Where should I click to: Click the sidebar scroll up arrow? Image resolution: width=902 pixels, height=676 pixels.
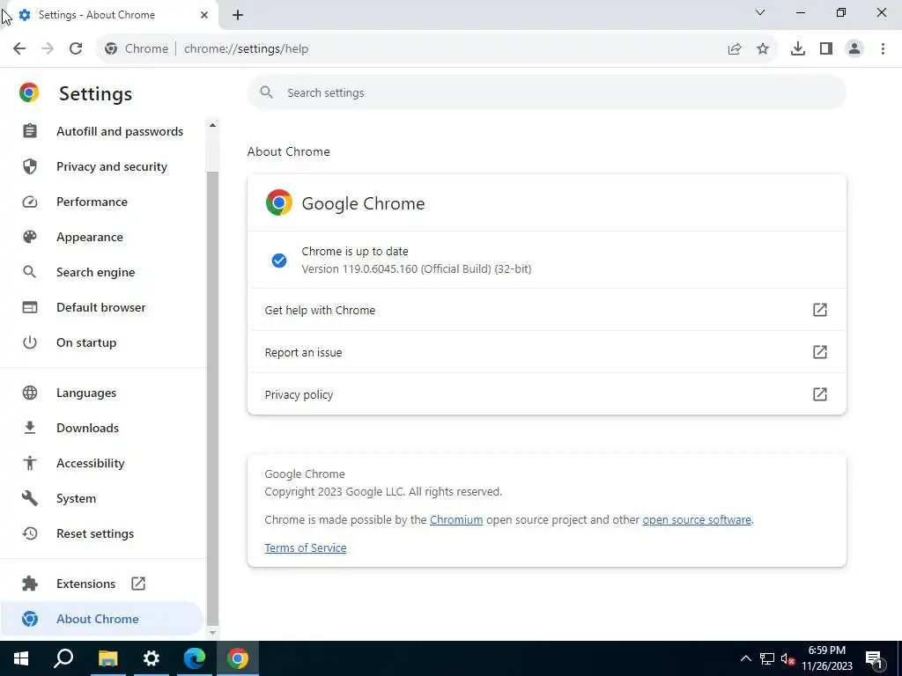(212, 125)
